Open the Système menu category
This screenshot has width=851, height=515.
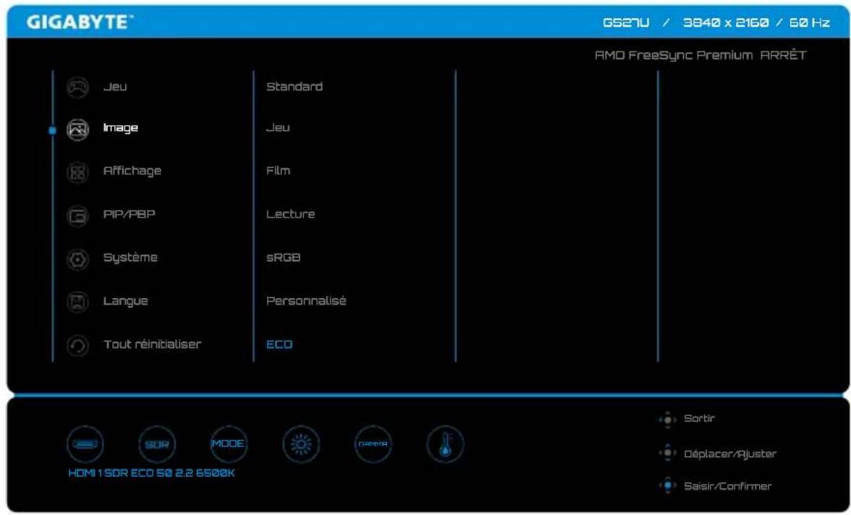click(x=130, y=257)
